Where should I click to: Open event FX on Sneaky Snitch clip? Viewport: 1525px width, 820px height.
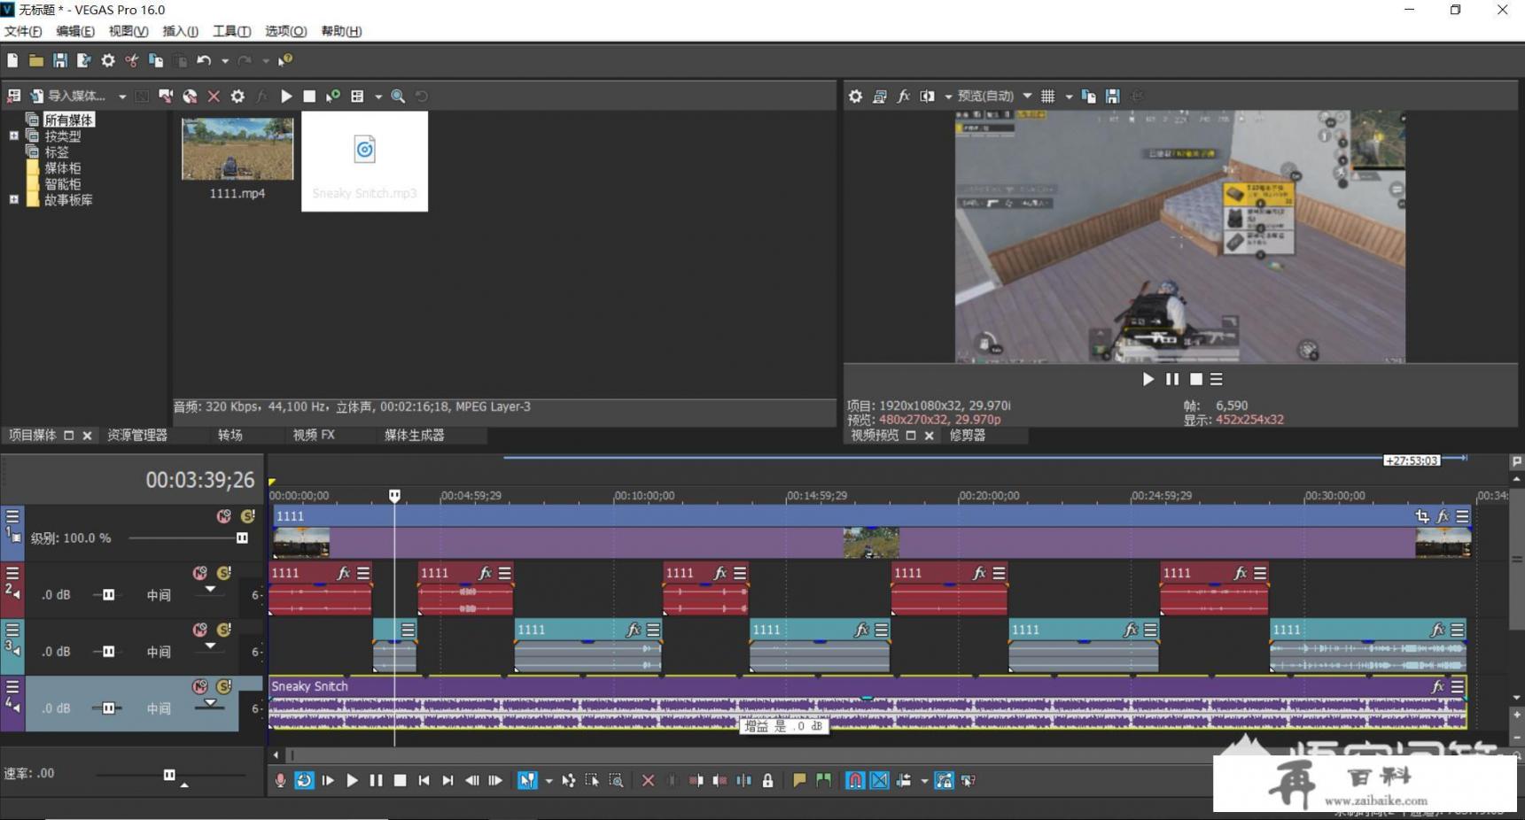(x=1437, y=686)
